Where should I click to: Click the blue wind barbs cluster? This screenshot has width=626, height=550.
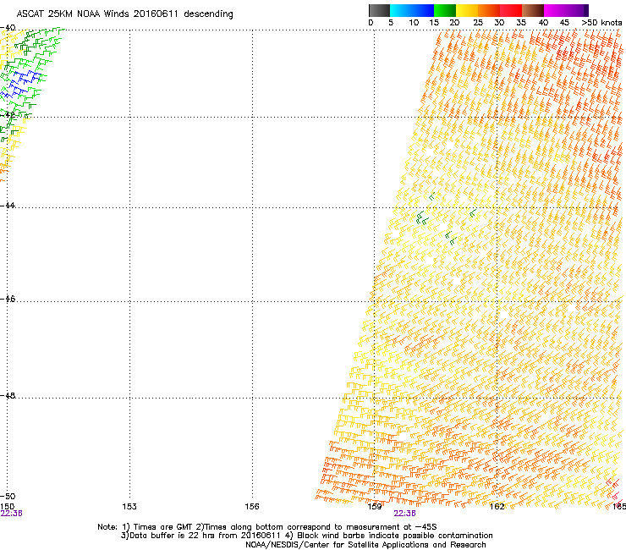coord(21,83)
